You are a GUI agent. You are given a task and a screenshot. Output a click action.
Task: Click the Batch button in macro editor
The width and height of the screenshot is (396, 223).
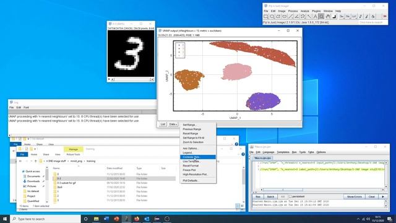point(270,196)
